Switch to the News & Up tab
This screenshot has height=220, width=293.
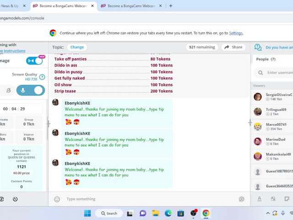point(10,6)
